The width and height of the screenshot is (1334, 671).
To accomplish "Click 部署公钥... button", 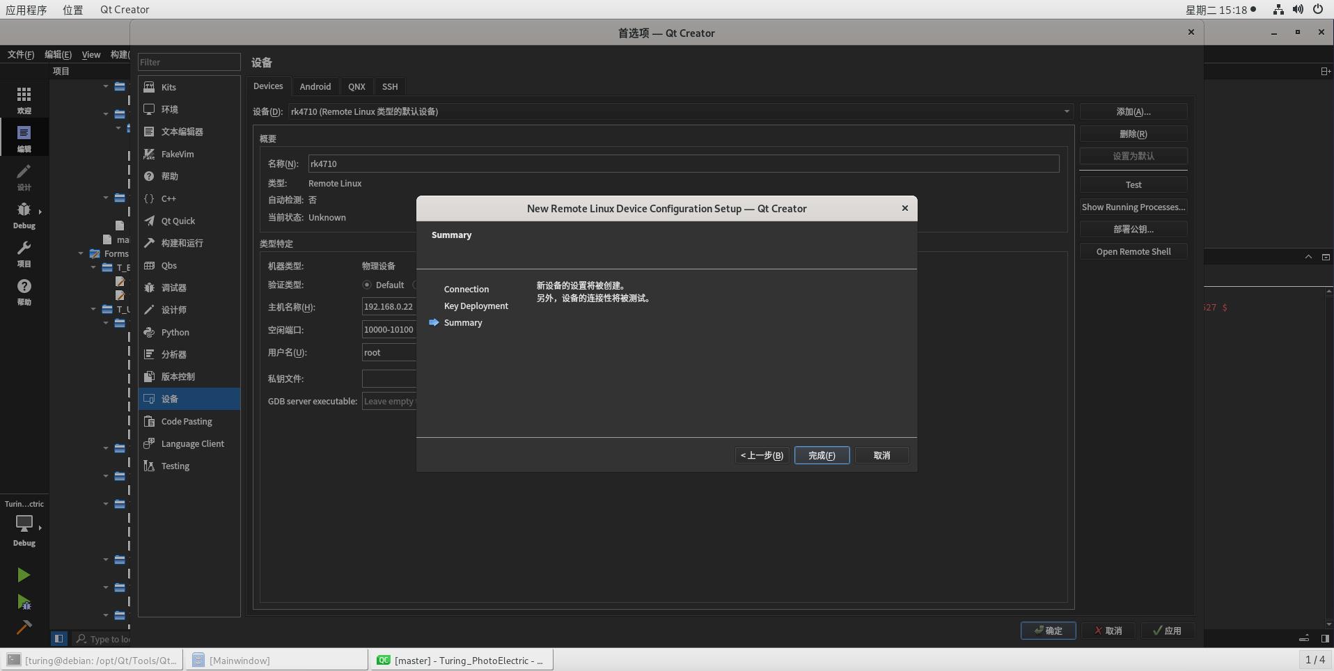I will (x=1133, y=229).
